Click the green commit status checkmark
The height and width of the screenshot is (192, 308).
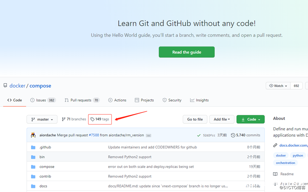pos(199,135)
